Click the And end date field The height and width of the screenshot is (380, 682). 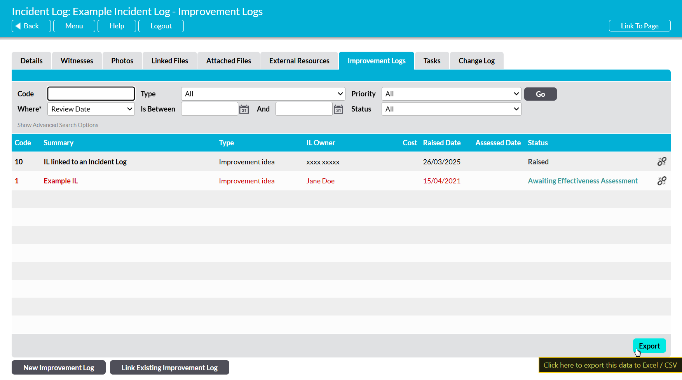[304, 109]
